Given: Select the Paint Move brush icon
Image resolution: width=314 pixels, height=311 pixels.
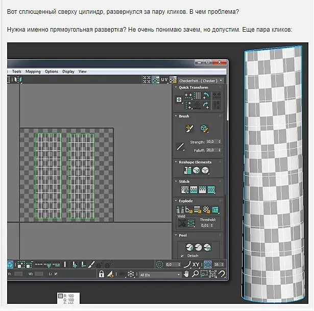Looking at the screenshot, I should click(x=189, y=129).
